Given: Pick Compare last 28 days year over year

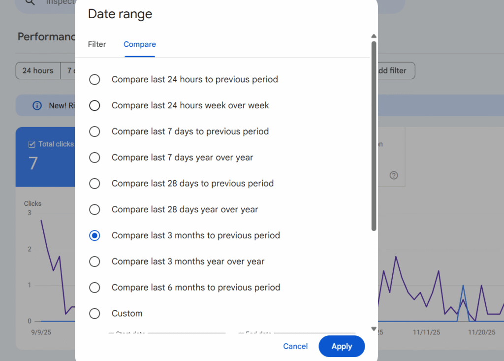Looking at the screenshot, I should [94, 209].
